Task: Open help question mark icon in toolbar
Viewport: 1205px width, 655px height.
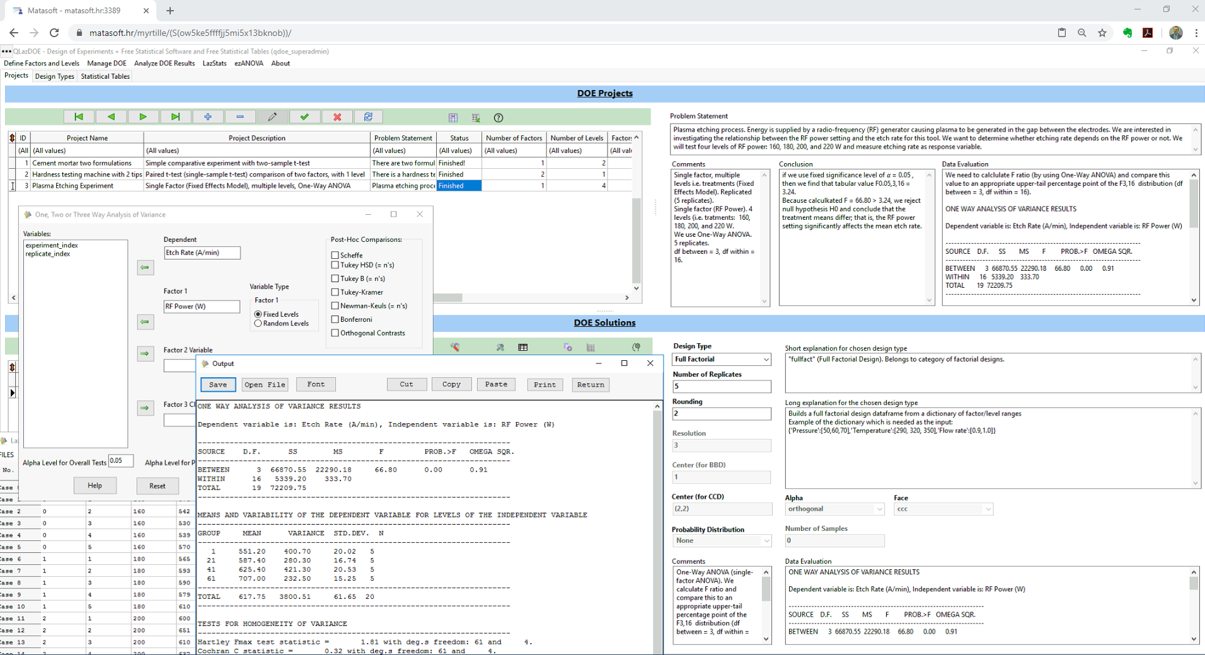Action: [x=499, y=118]
